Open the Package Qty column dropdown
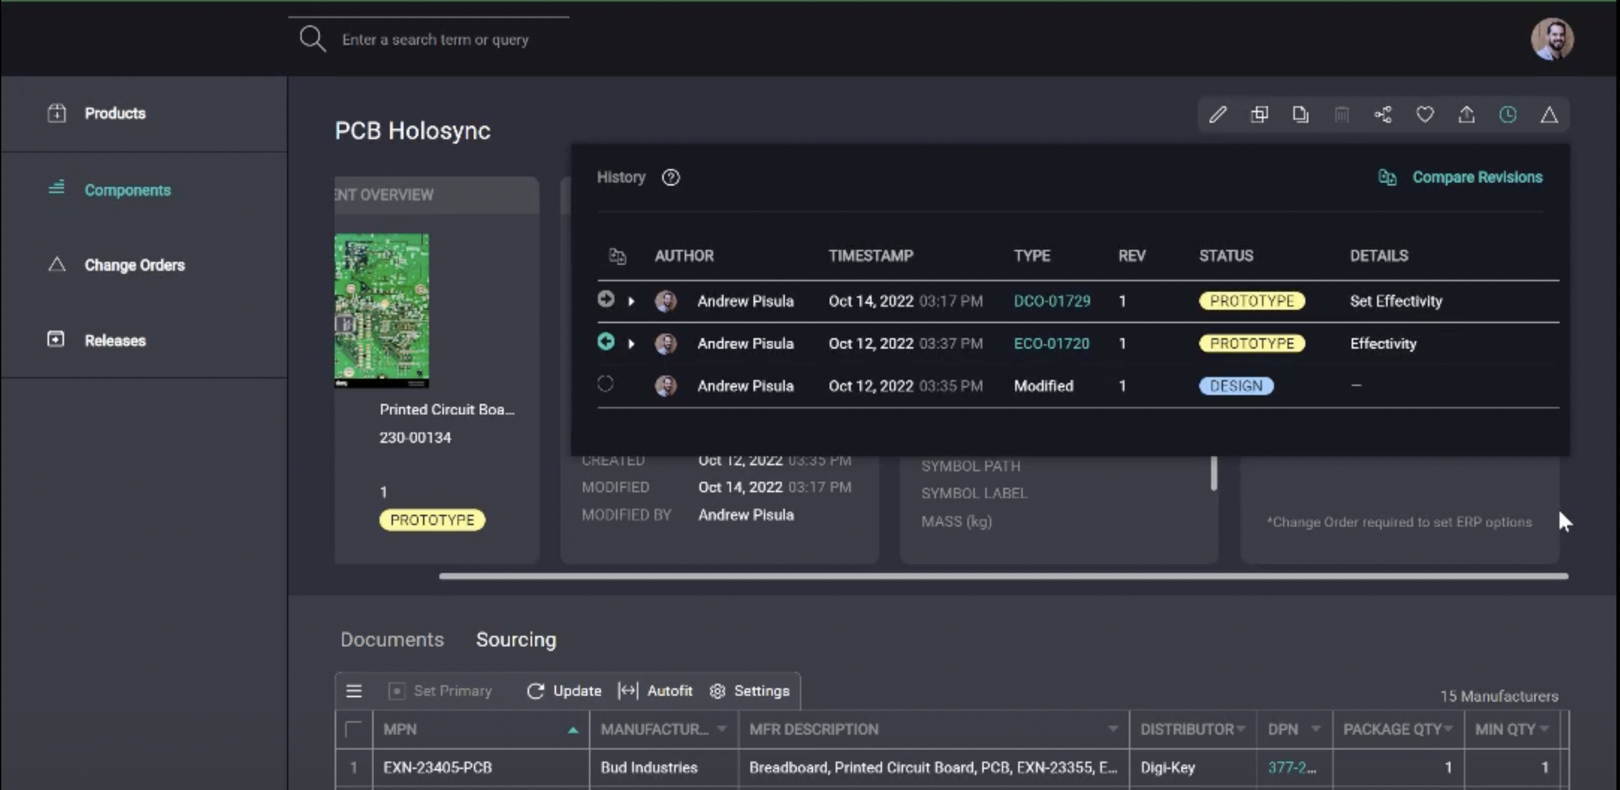1620x790 pixels. tap(1448, 729)
